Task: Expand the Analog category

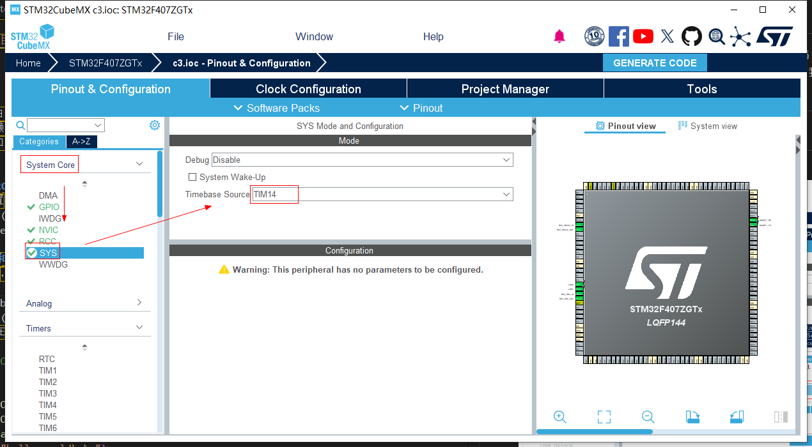Action: 139,303
